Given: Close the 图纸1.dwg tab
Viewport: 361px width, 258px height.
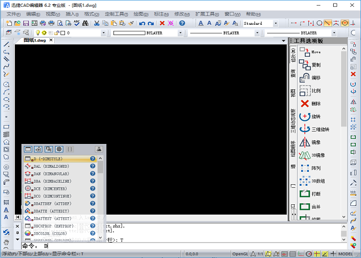Looking at the screenshot, I should [x=51, y=40].
